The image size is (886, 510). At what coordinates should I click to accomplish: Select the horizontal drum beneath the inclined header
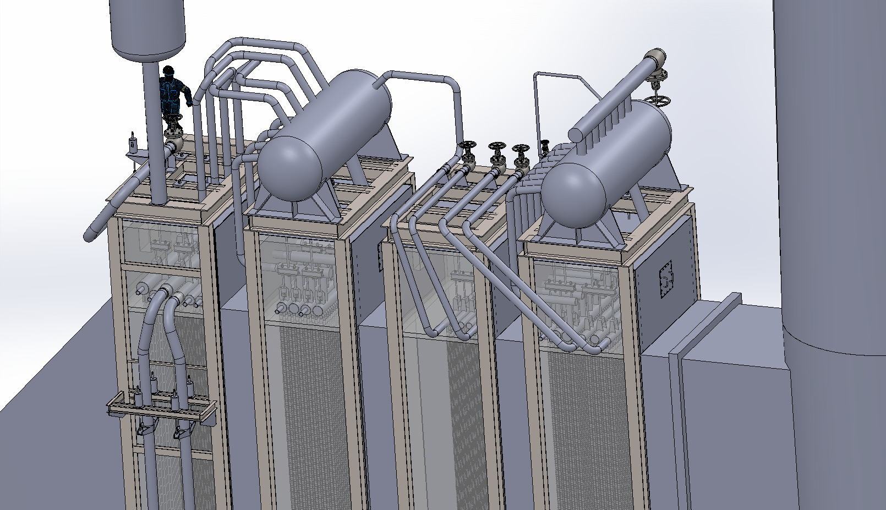point(606,164)
